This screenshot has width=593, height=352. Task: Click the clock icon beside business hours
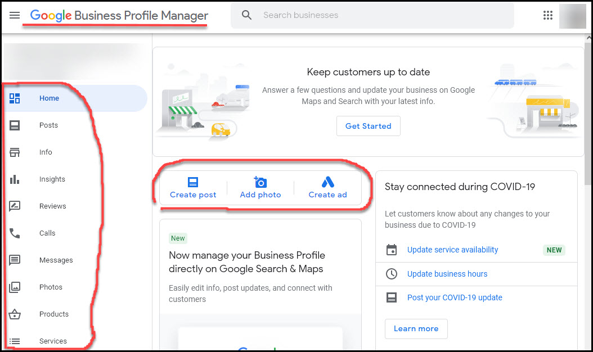[x=392, y=274]
